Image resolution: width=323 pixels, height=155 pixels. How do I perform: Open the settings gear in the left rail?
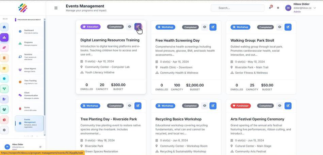click(x=4, y=130)
